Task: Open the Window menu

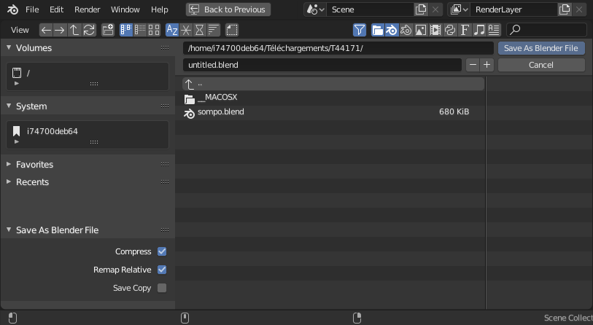Action: [125, 9]
